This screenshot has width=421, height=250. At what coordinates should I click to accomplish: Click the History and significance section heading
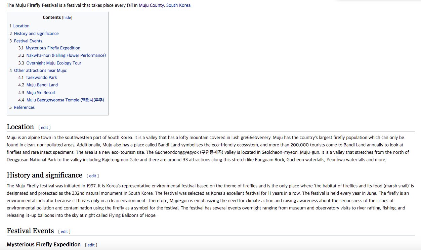tap(44, 175)
